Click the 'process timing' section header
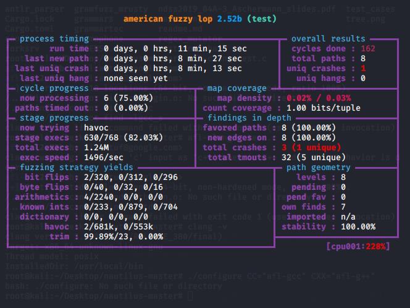This screenshot has height=308, width=410. (54, 39)
